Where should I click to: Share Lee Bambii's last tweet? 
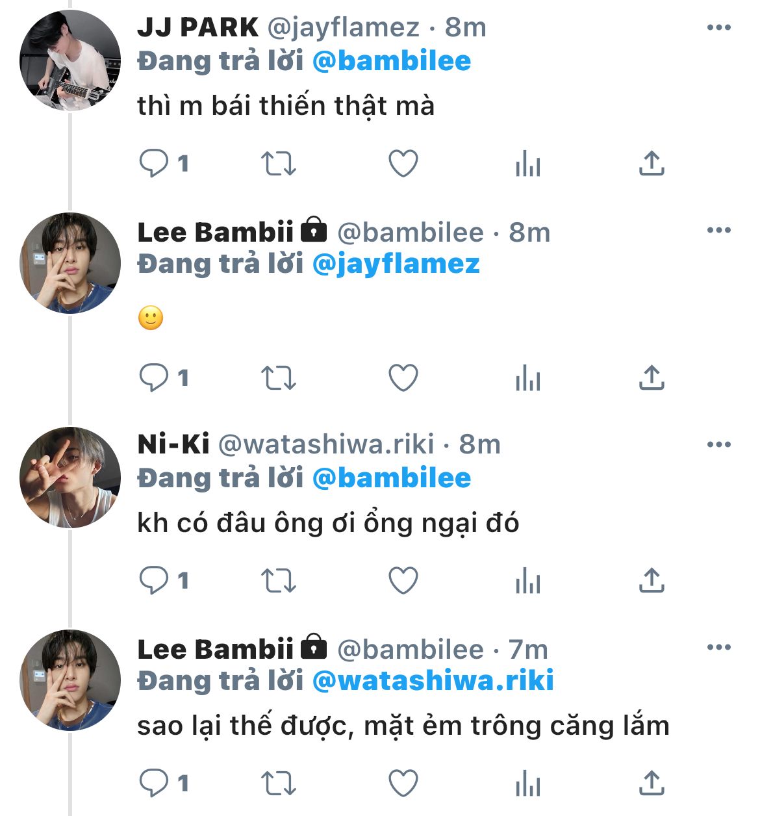tap(652, 784)
